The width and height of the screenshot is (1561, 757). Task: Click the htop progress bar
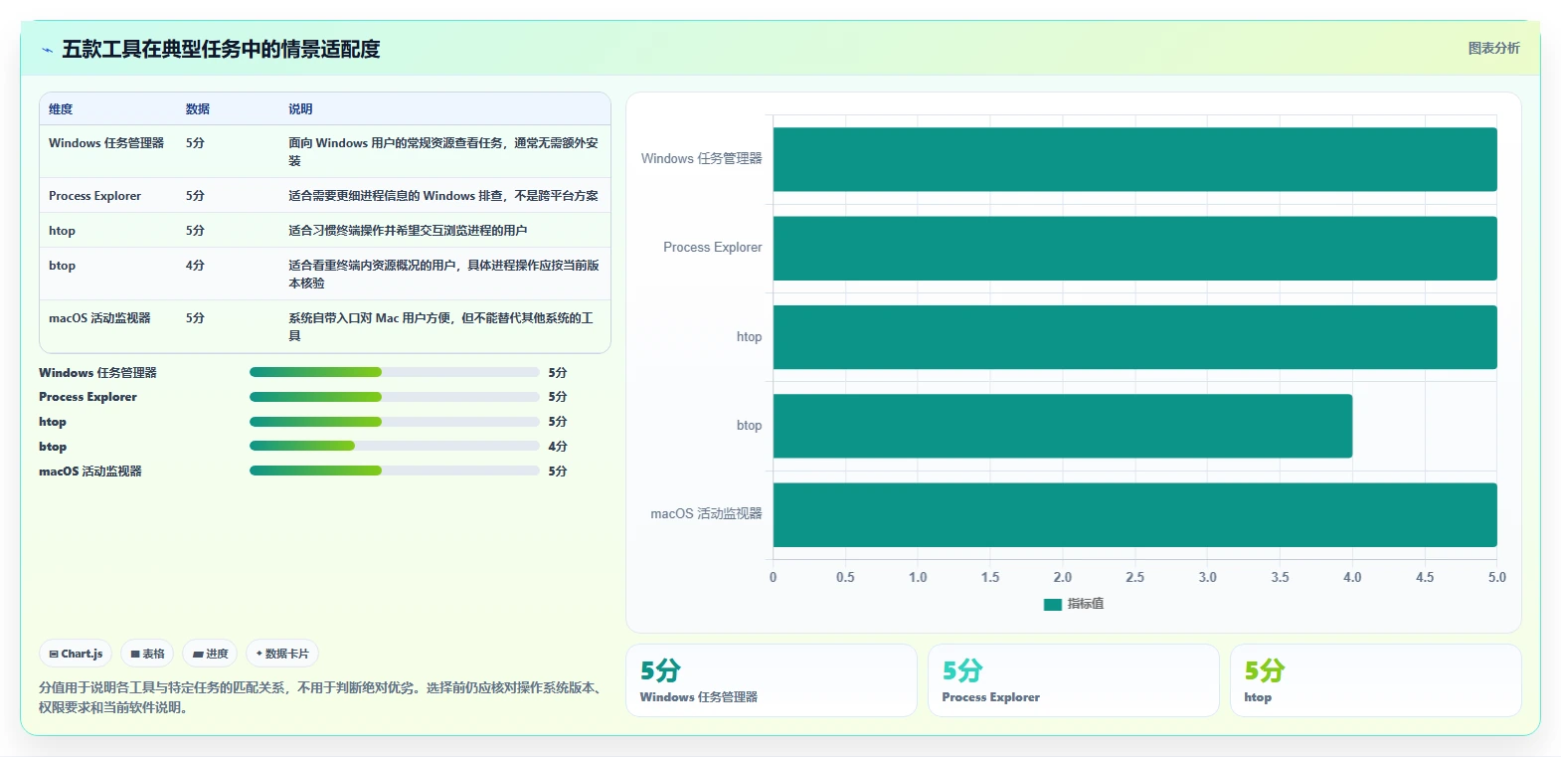click(395, 422)
